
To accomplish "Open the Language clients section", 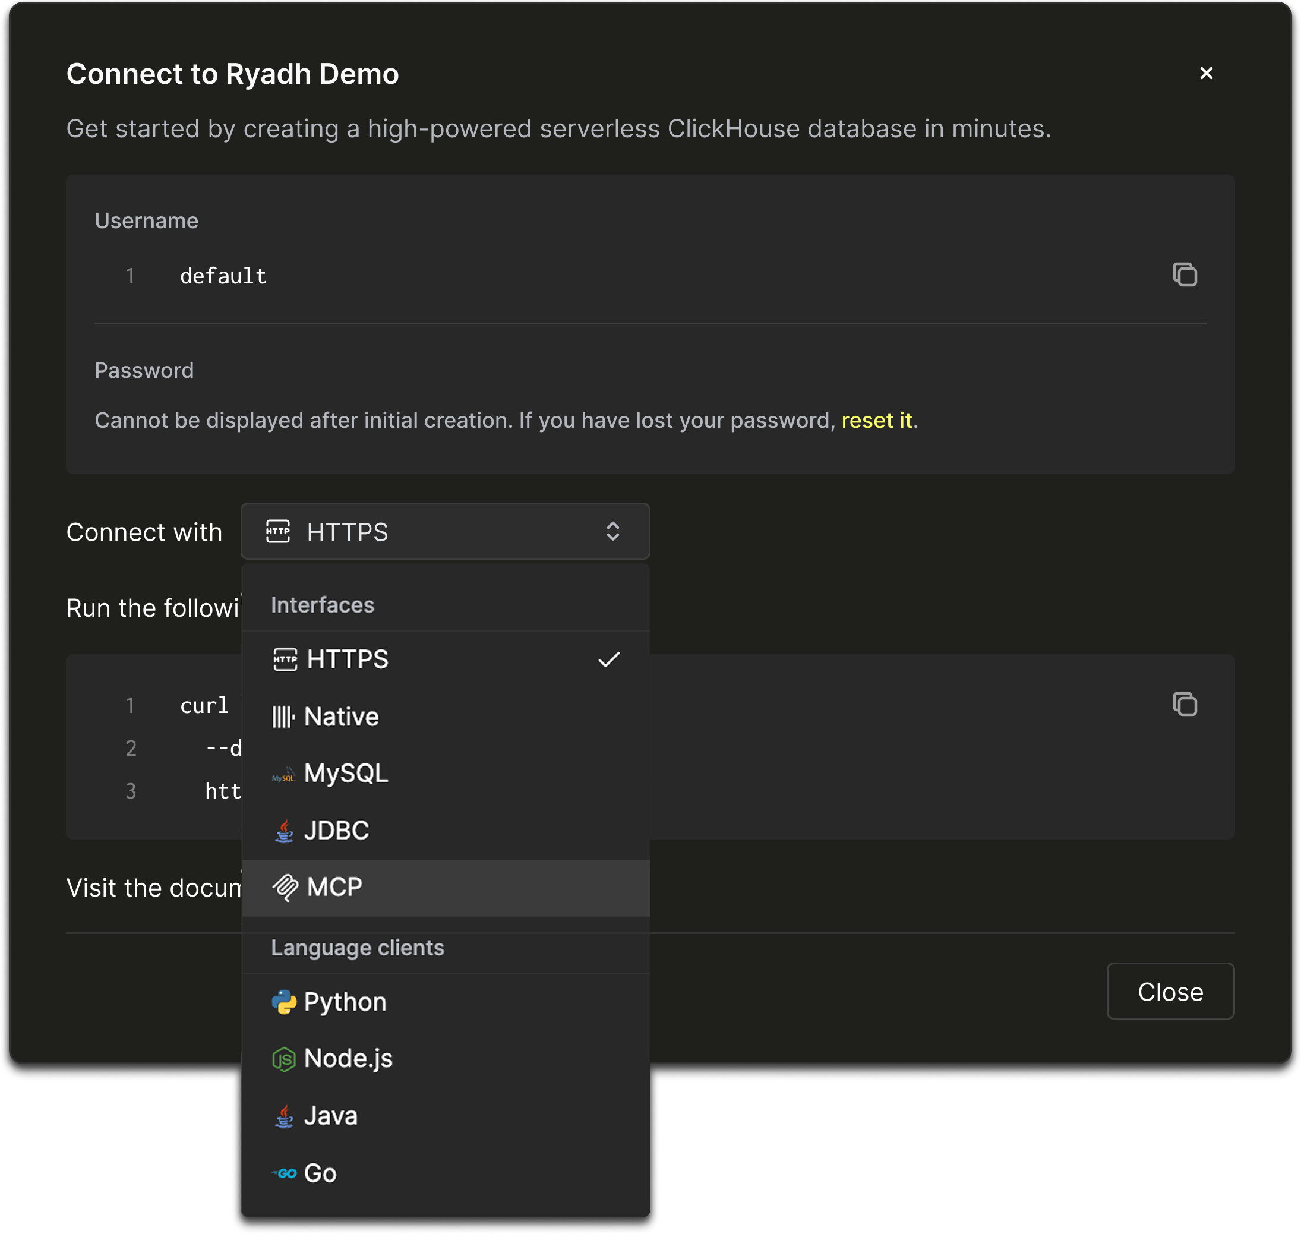I will [357, 948].
